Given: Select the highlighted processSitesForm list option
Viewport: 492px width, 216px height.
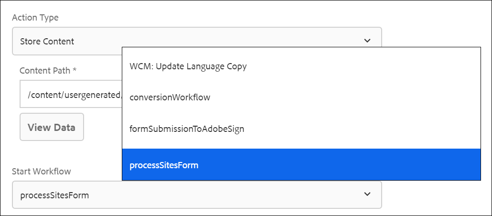Looking at the screenshot, I should [164, 165].
